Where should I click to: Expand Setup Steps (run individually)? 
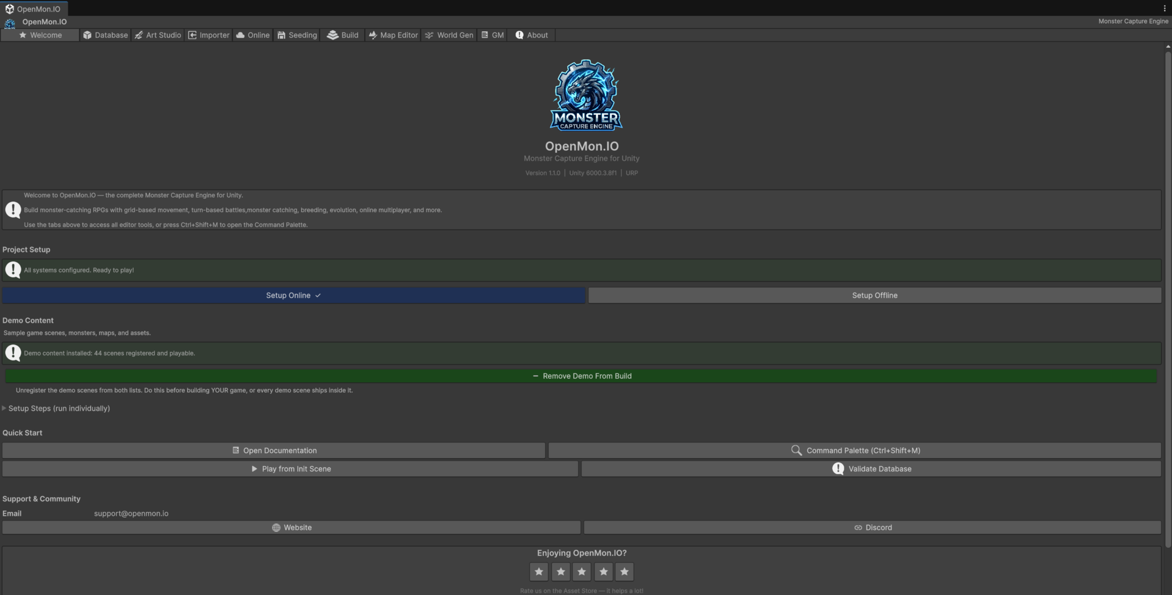(56, 409)
